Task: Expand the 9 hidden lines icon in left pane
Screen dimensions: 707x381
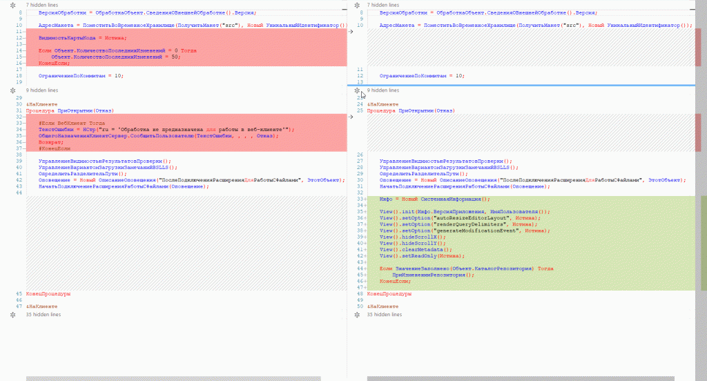Action: point(12,90)
